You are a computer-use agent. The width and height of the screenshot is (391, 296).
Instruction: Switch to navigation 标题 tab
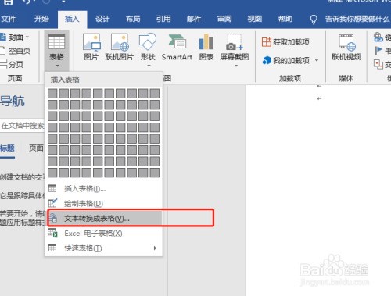tap(7, 148)
